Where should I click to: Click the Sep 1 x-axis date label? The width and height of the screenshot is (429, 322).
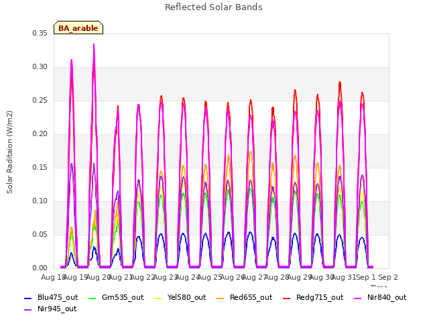(x=366, y=277)
